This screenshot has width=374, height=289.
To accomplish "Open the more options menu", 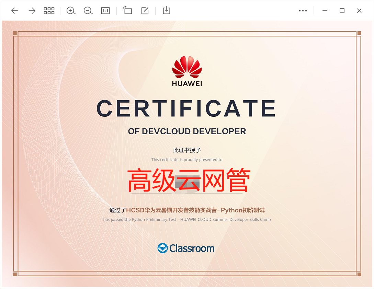I will click(303, 11).
